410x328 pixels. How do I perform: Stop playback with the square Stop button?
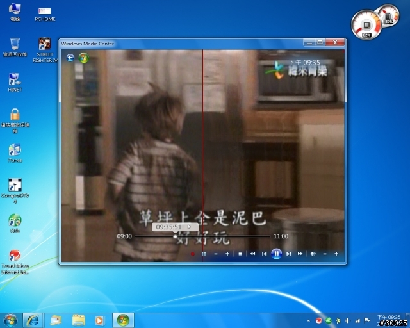tap(240, 254)
